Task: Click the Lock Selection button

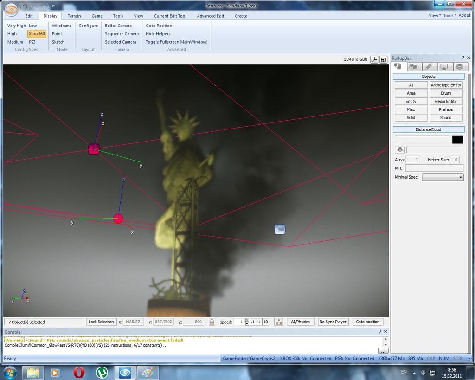Action: (101, 322)
